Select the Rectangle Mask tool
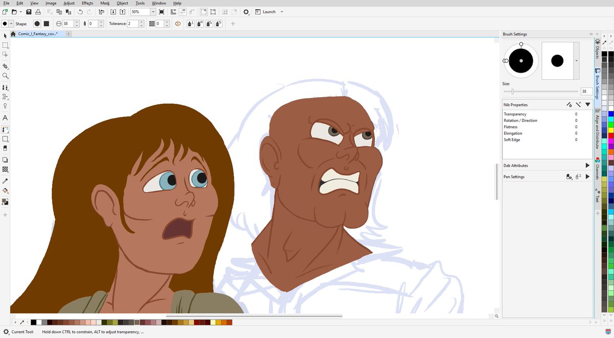The height and width of the screenshot is (338, 614). coord(5,45)
